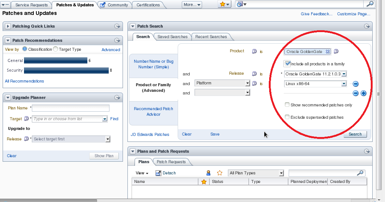385x202 pixels.
Task: Open the Service Requests tab
Action: [31, 5]
